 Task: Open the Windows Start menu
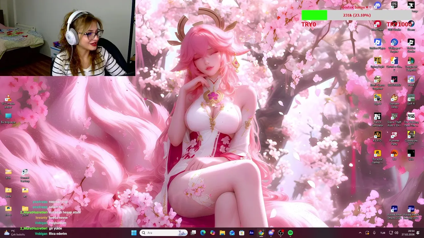click(x=134, y=233)
